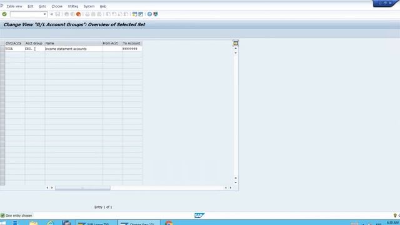
Task: Click the vertical scrollbar bottom down arrow
Action: pyautogui.click(x=236, y=182)
